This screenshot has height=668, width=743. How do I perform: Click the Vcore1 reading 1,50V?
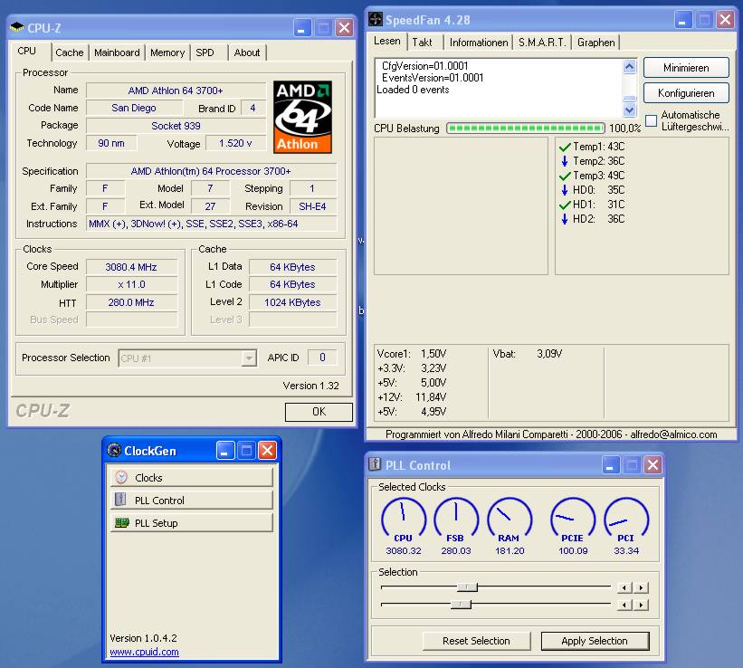tap(433, 354)
